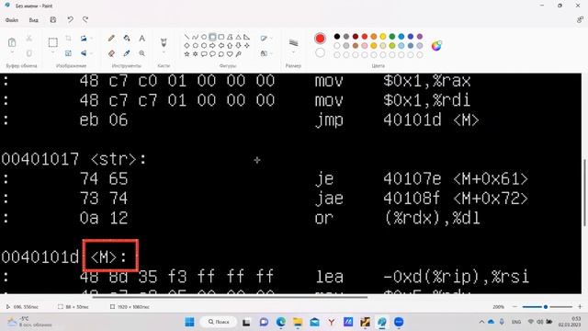588x331 pixels.
Task: Click the zoom out minus button
Action: [x=514, y=306]
